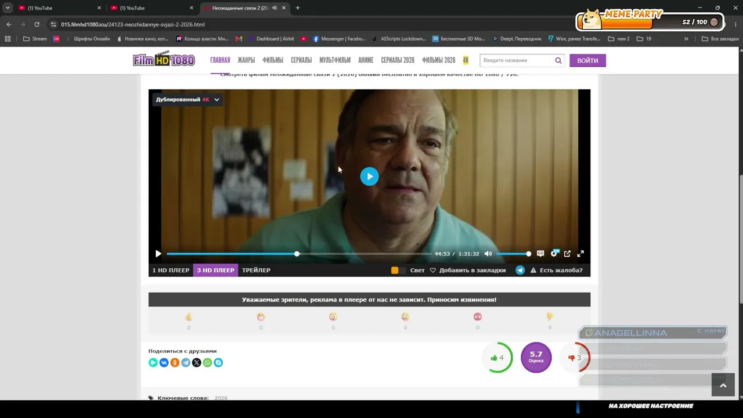Share via the X (Twitter) icon
The width and height of the screenshot is (743, 418).
(x=197, y=362)
